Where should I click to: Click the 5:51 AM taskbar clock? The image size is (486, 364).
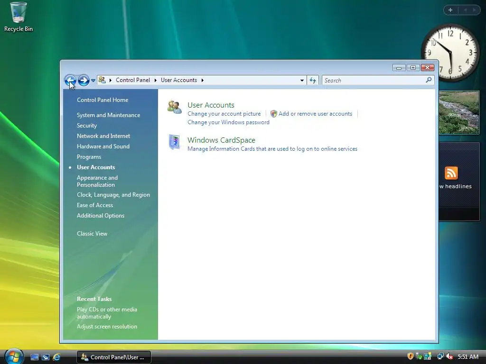(468, 357)
